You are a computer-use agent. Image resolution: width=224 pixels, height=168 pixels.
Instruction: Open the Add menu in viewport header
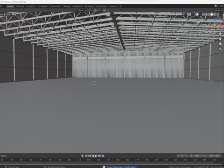point(1,14)
